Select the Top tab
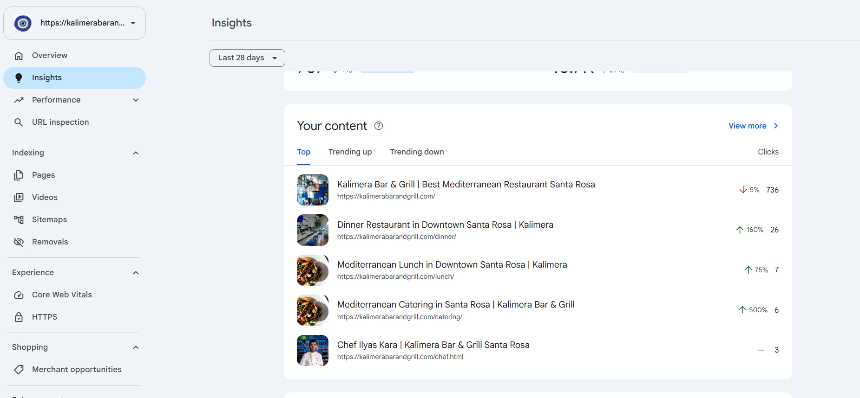Image resolution: width=860 pixels, height=398 pixels. click(304, 152)
